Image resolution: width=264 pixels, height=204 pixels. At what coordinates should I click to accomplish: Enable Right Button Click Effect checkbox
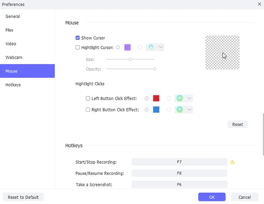click(88, 110)
